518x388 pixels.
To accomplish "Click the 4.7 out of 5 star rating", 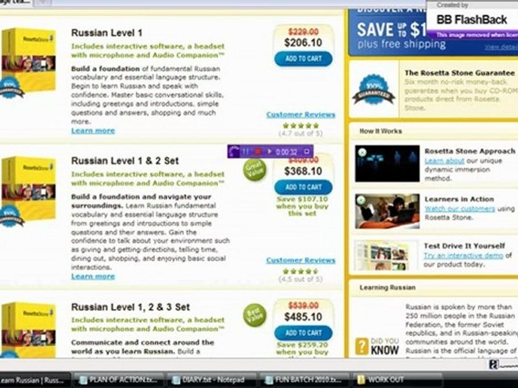I will tap(301, 126).
